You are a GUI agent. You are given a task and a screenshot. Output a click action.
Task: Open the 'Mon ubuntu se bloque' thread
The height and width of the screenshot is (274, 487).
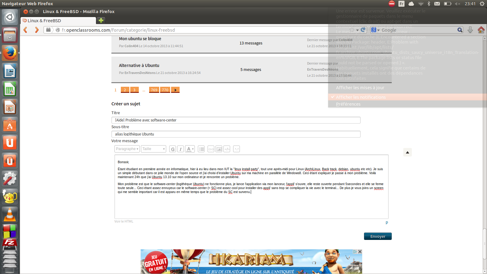[140, 39]
